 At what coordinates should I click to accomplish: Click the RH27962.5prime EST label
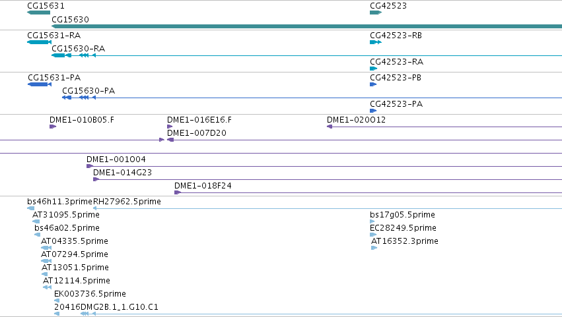pyautogui.click(x=127, y=202)
